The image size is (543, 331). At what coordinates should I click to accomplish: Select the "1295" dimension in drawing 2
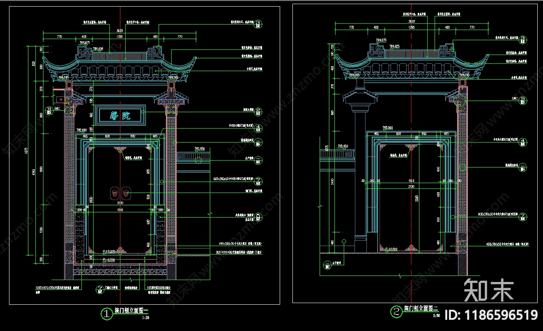point(412,28)
